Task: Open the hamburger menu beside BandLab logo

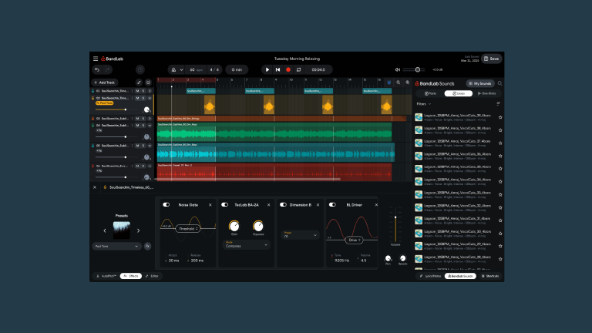Action: pos(96,59)
